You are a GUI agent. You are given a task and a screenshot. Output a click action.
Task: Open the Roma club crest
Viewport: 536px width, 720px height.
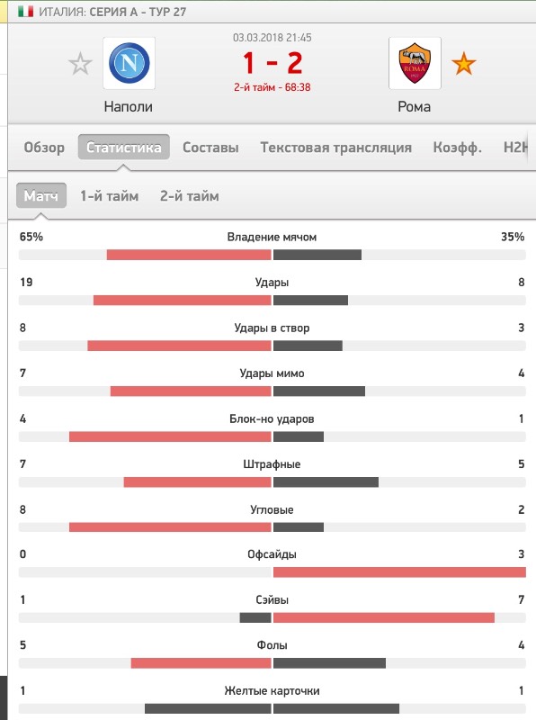click(415, 63)
